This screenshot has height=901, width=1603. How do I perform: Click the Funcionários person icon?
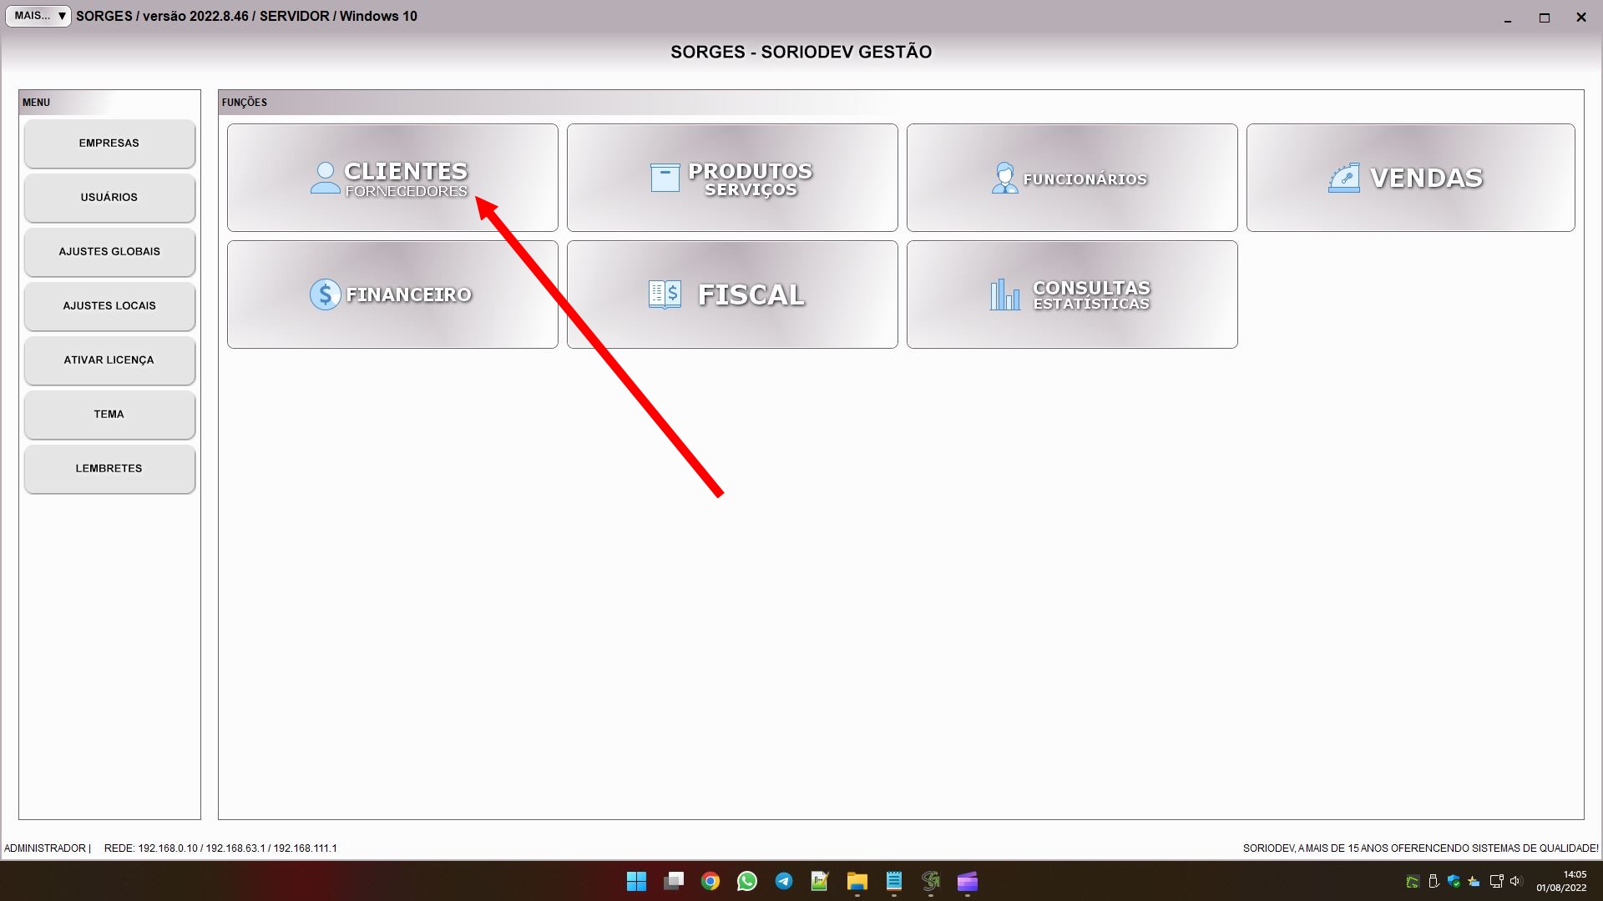pos(1004,178)
